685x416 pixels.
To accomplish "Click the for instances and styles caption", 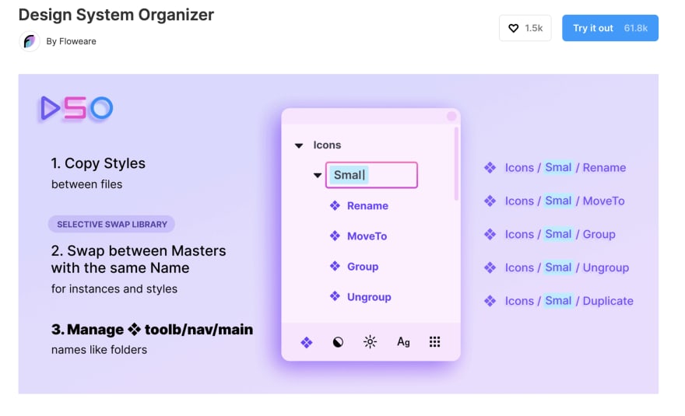I will coord(114,289).
